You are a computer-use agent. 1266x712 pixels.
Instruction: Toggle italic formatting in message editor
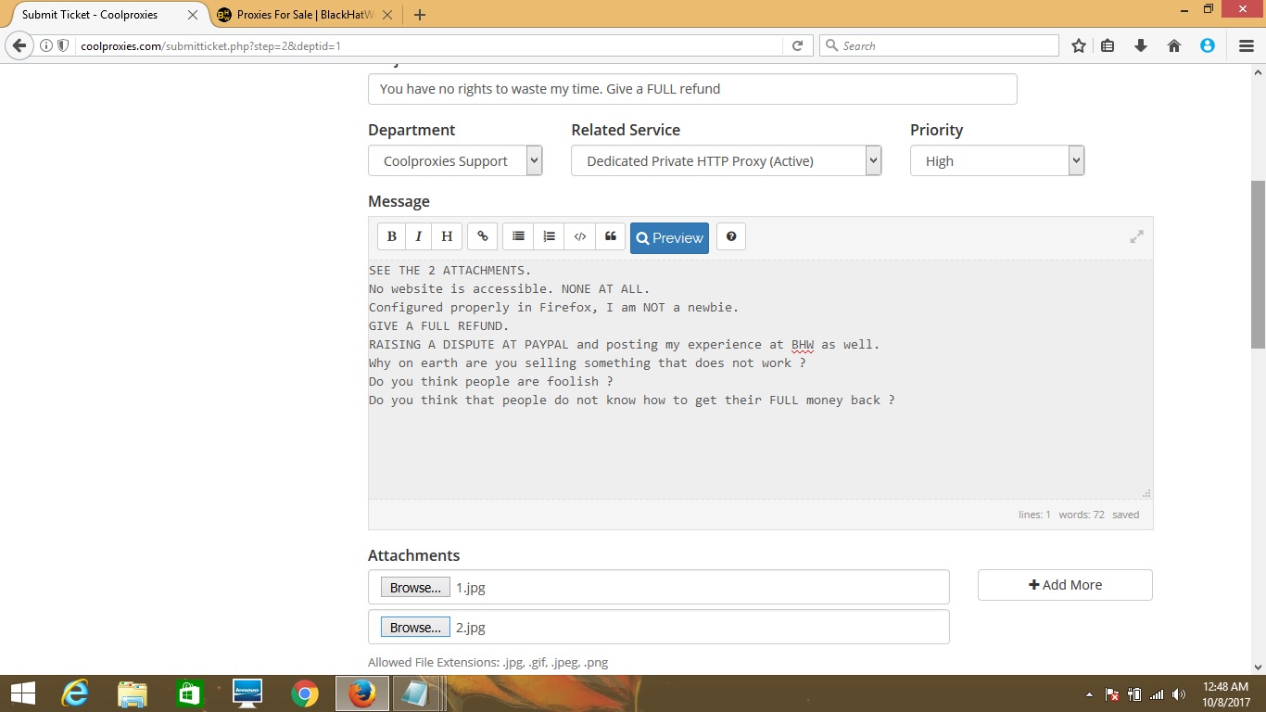point(419,237)
